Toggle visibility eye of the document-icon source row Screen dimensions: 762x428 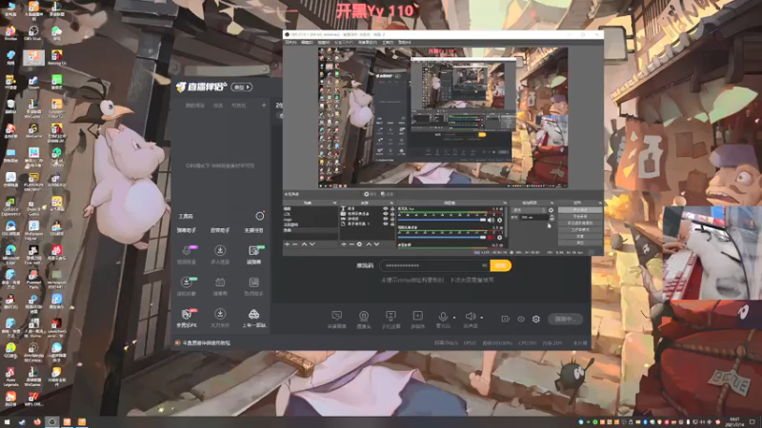click(x=386, y=224)
